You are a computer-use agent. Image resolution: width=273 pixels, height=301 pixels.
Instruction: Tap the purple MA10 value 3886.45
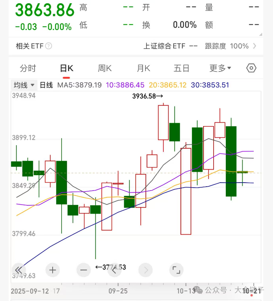pos(125,85)
